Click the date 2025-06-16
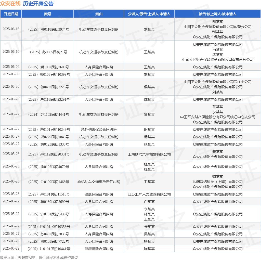 (11, 29)
